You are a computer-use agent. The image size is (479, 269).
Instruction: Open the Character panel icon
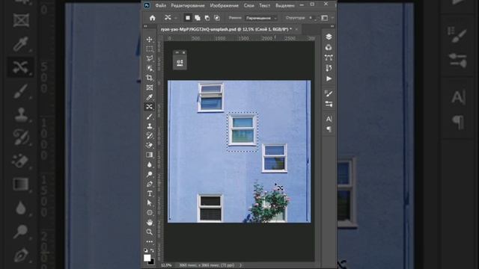pos(329,119)
